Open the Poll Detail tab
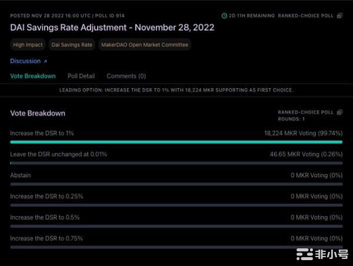The image size is (353, 266). 81,76
